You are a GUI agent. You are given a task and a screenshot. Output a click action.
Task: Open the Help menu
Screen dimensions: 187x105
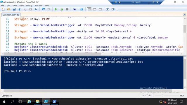pyautogui.click(x=47, y=6)
